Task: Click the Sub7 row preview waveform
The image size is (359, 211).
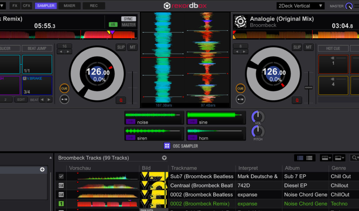Action: [107, 176]
